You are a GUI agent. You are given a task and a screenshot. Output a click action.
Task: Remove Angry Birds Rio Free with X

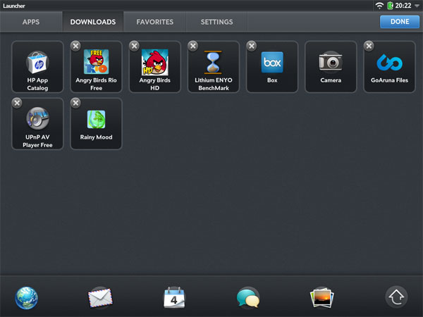pos(76,46)
